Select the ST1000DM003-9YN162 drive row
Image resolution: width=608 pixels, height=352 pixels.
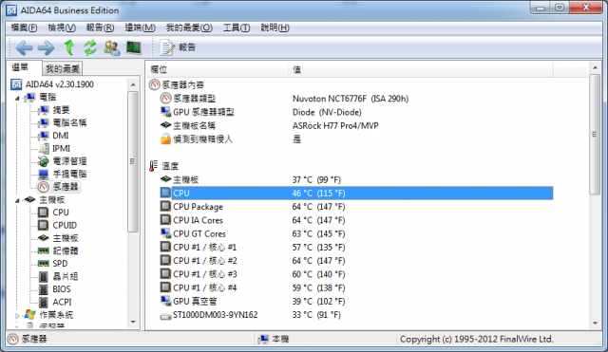point(357,315)
